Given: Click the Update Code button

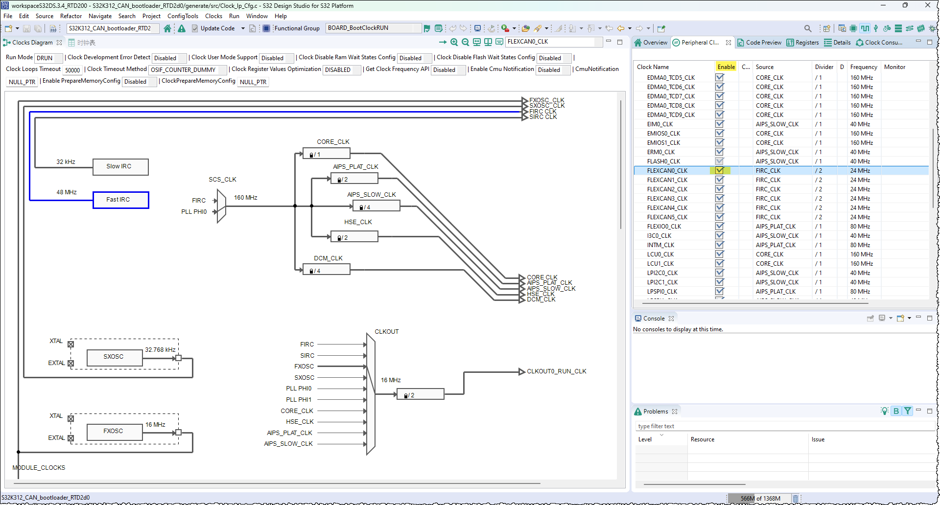Looking at the screenshot, I should [x=213, y=28].
